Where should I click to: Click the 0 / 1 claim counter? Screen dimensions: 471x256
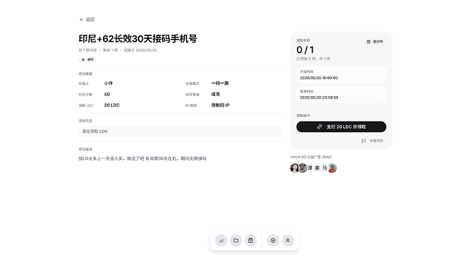(305, 50)
